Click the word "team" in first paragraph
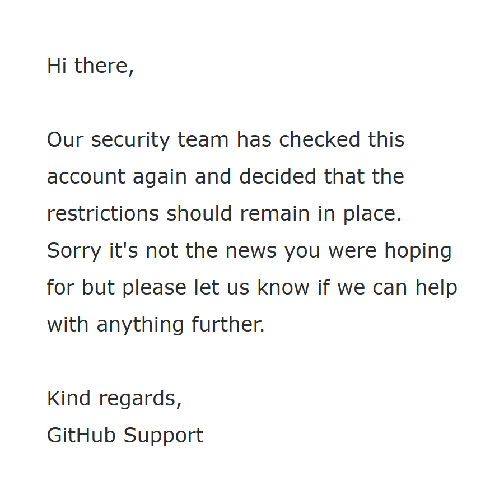The image size is (504, 504). (203, 140)
